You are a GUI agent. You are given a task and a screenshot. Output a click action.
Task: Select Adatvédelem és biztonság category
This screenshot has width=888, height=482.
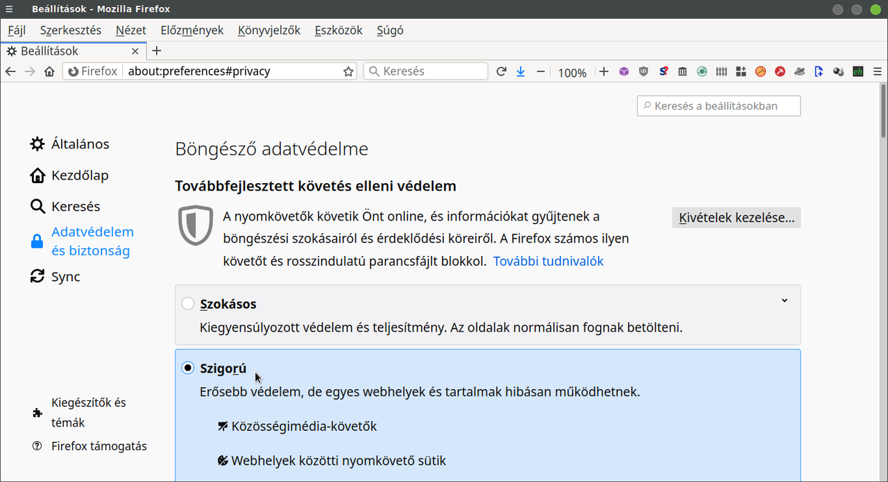point(82,241)
